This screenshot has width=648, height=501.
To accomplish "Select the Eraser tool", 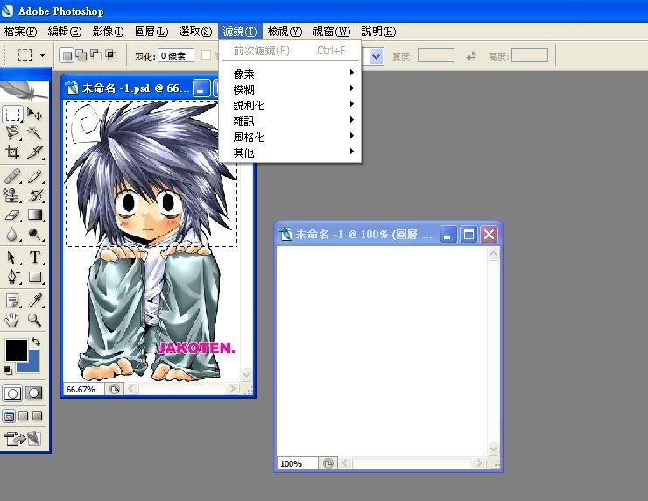I will point(12,215).
